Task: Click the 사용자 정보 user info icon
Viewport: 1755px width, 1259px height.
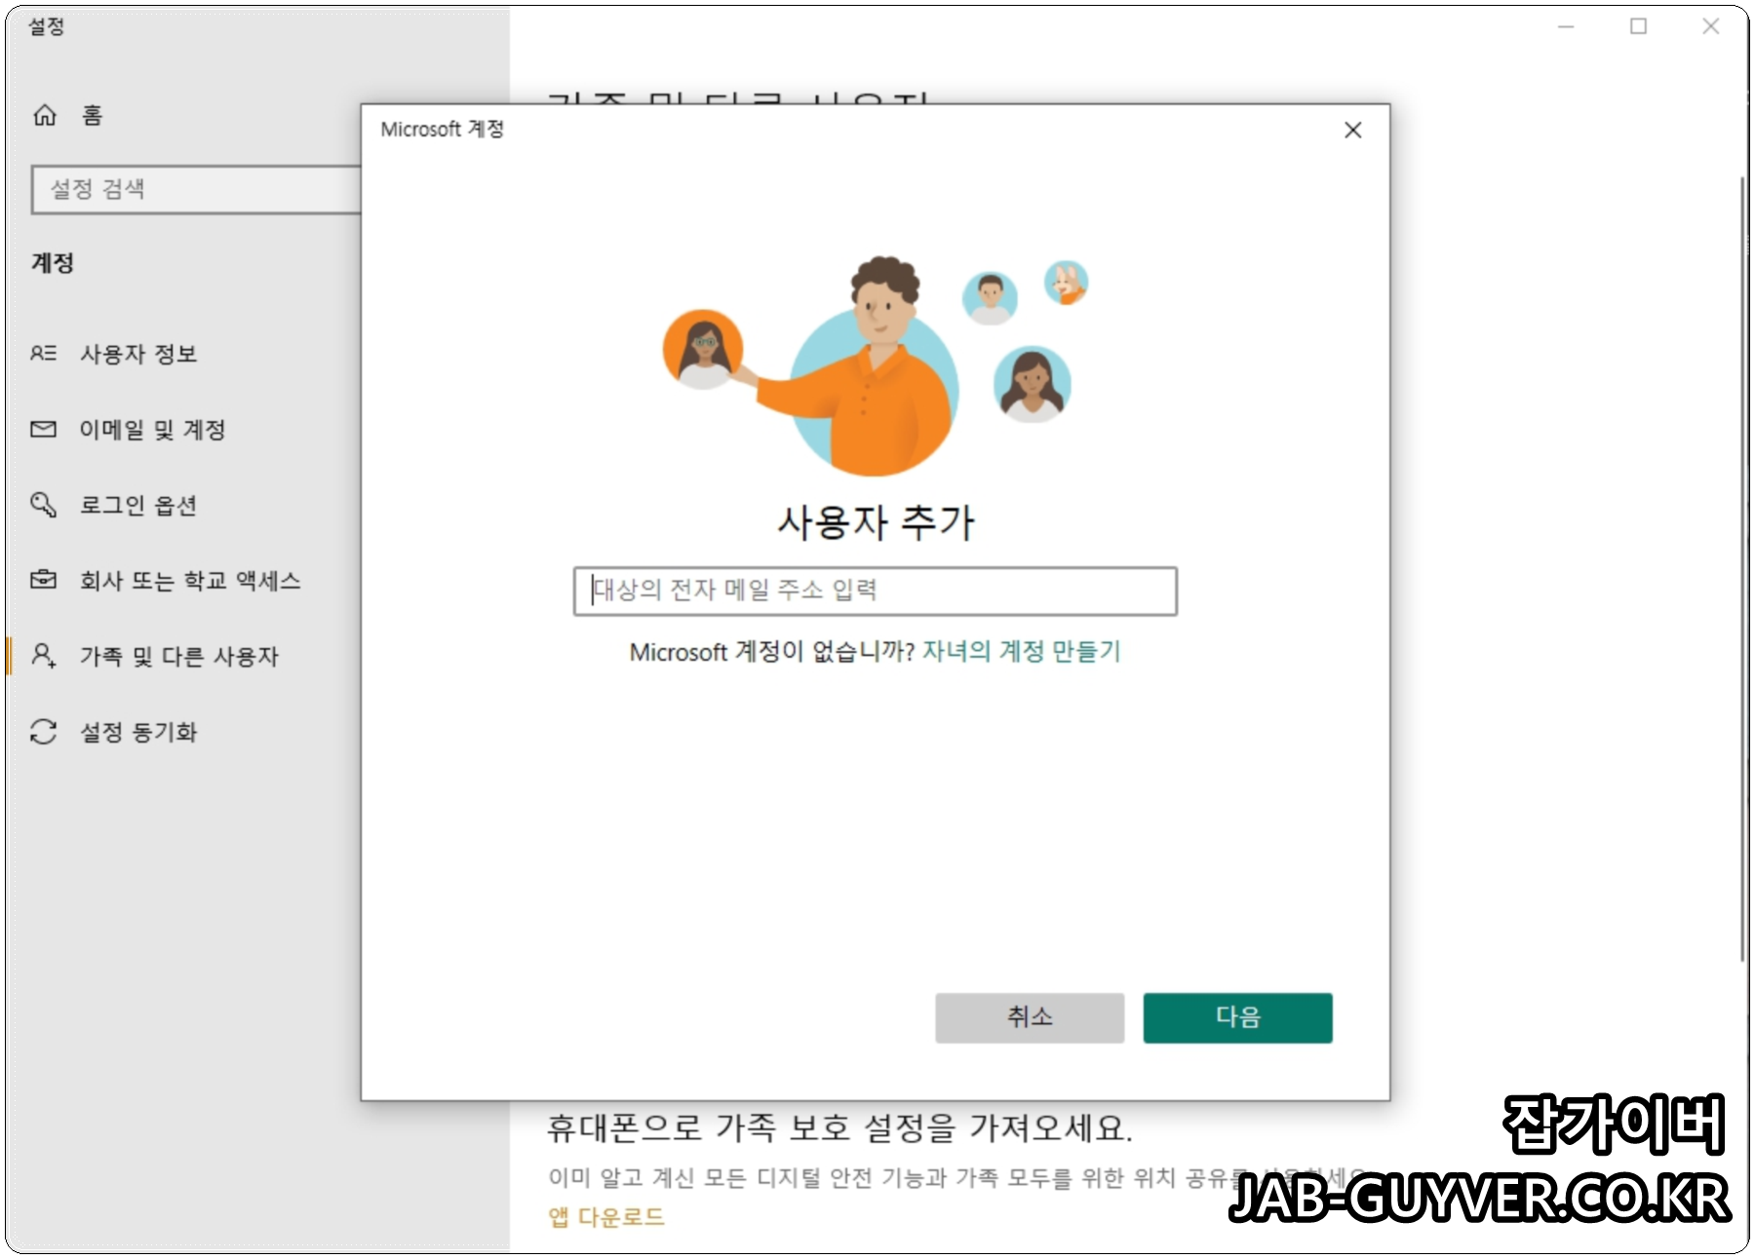Action: click(44, 353)
